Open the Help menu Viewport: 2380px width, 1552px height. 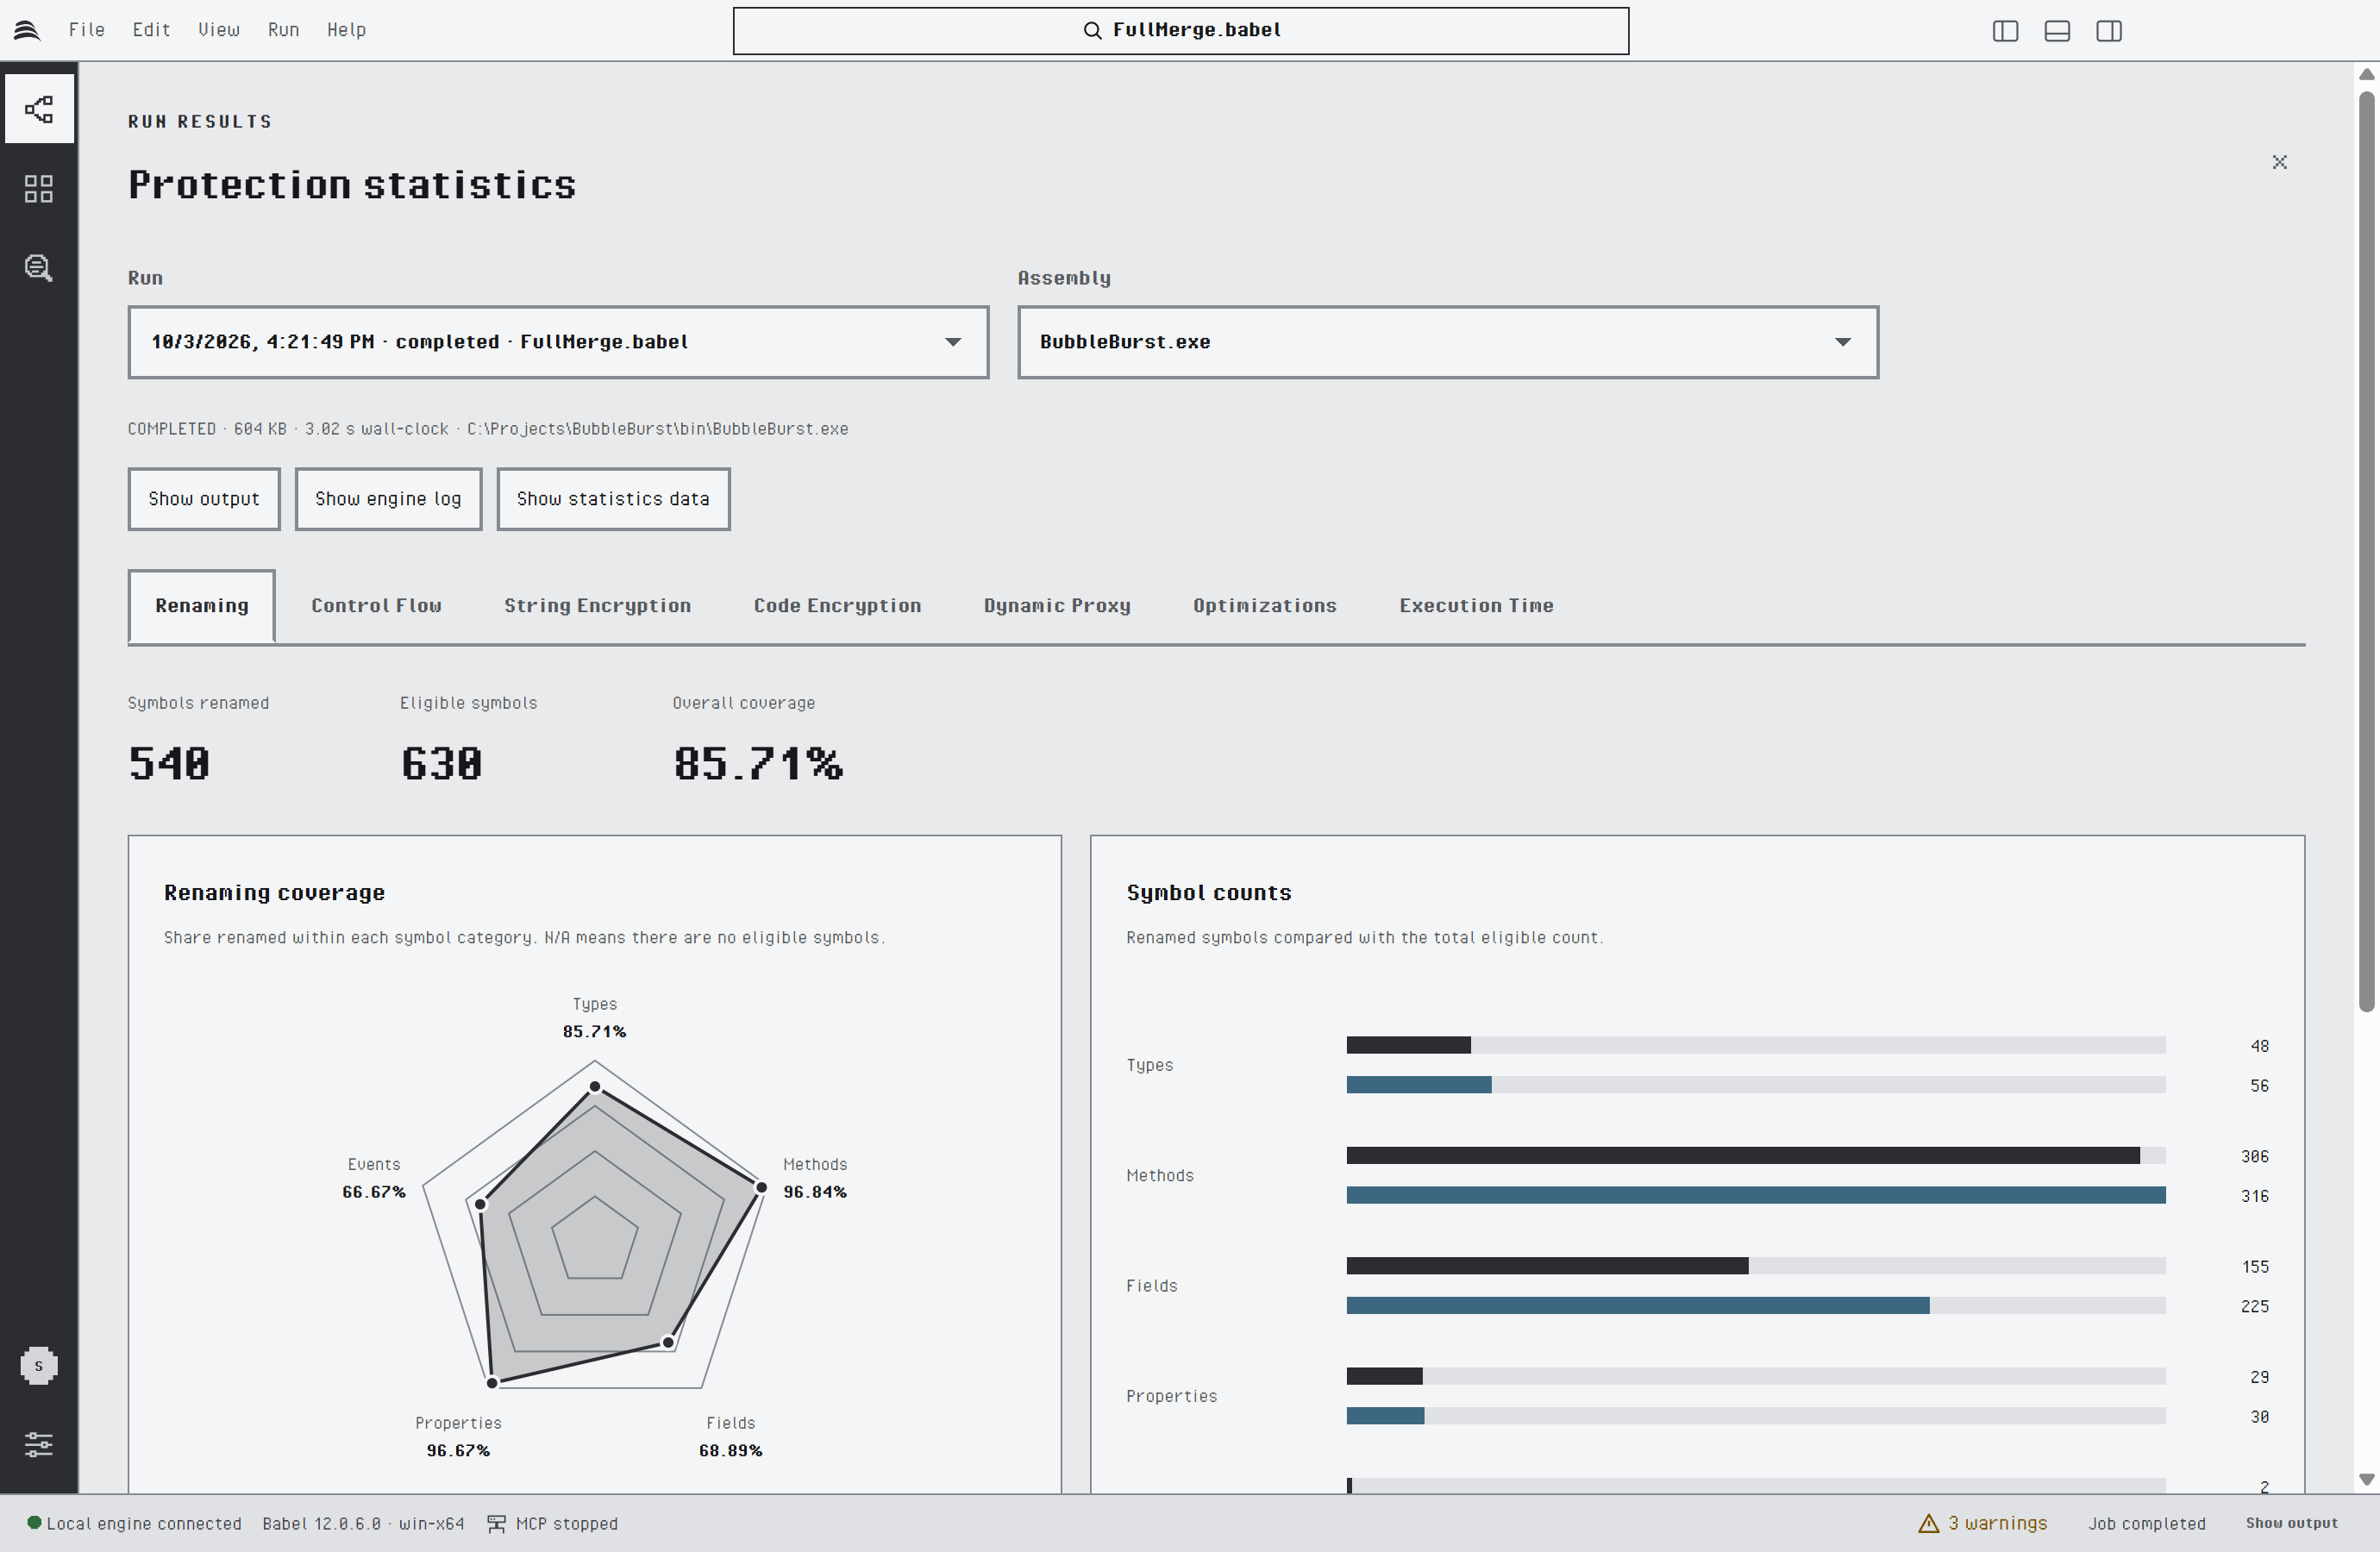point(346,30)
